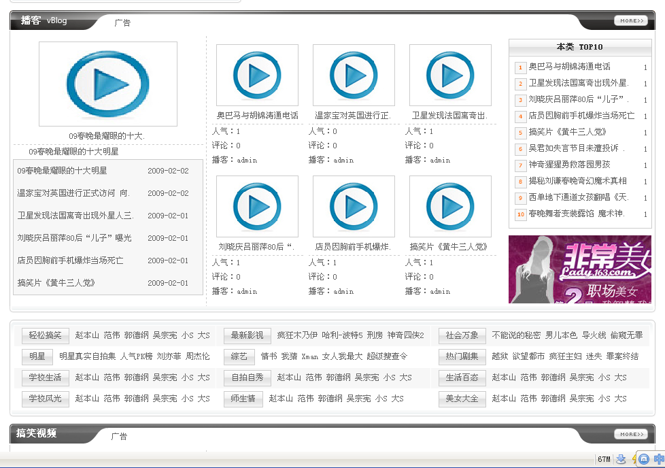Play the large featured video 09春晚最耀眼的十大
The height and width of the screenshot is (468, 665).
pos(107,84)
